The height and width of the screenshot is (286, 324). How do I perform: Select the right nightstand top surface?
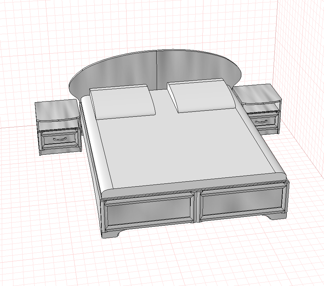tap(258, 94)
